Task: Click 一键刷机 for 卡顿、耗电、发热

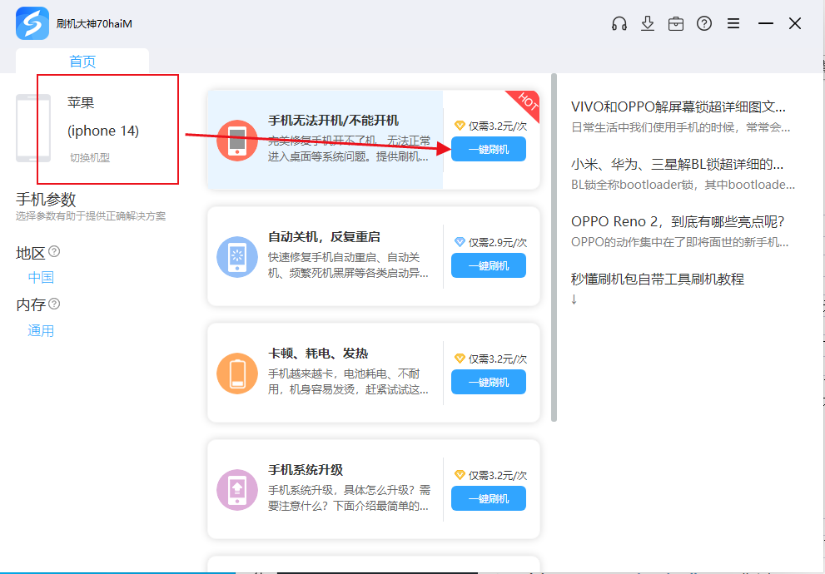Action: click(x=489, y=382)
